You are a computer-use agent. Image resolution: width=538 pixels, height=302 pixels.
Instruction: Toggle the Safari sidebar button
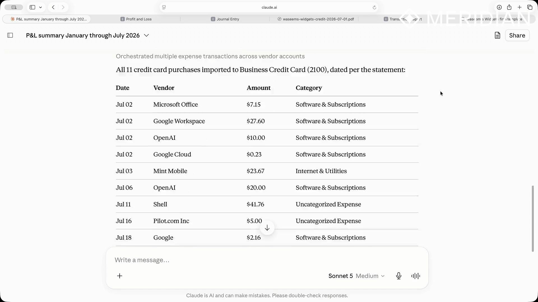click(x=33, y=7)
